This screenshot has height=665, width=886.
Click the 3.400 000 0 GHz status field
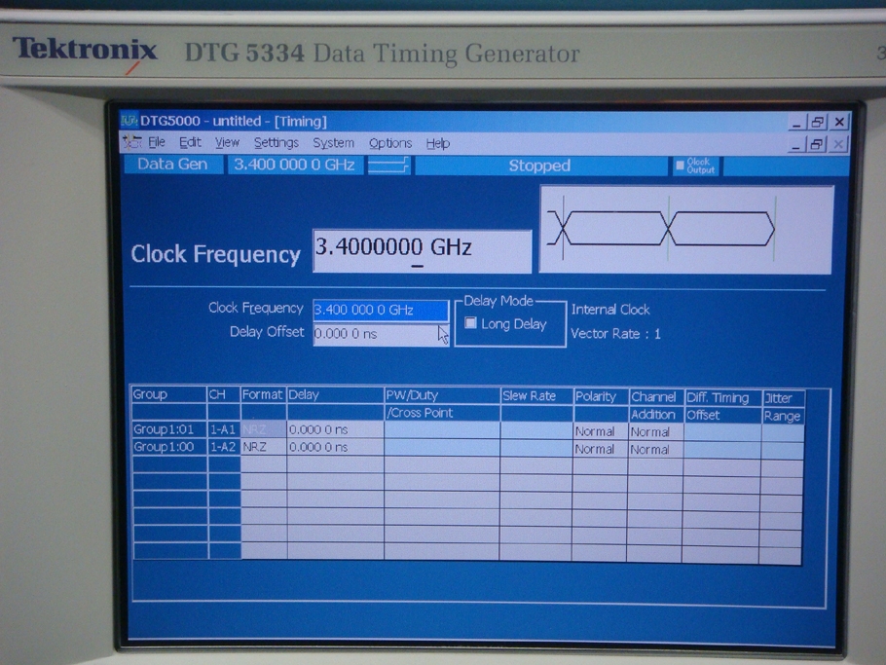tap(294, 165)
